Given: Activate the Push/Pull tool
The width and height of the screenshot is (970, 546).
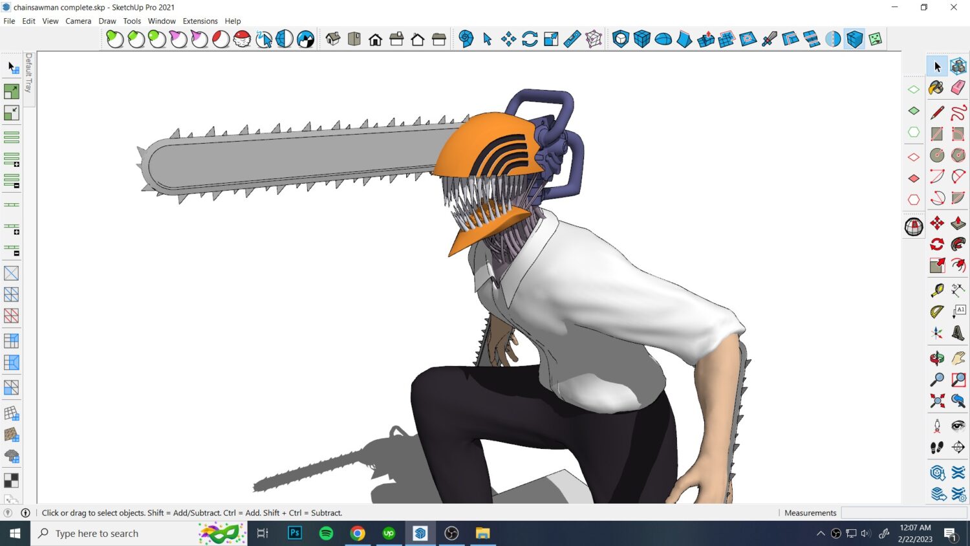Looking at the screenshot, I should point(958,223).
